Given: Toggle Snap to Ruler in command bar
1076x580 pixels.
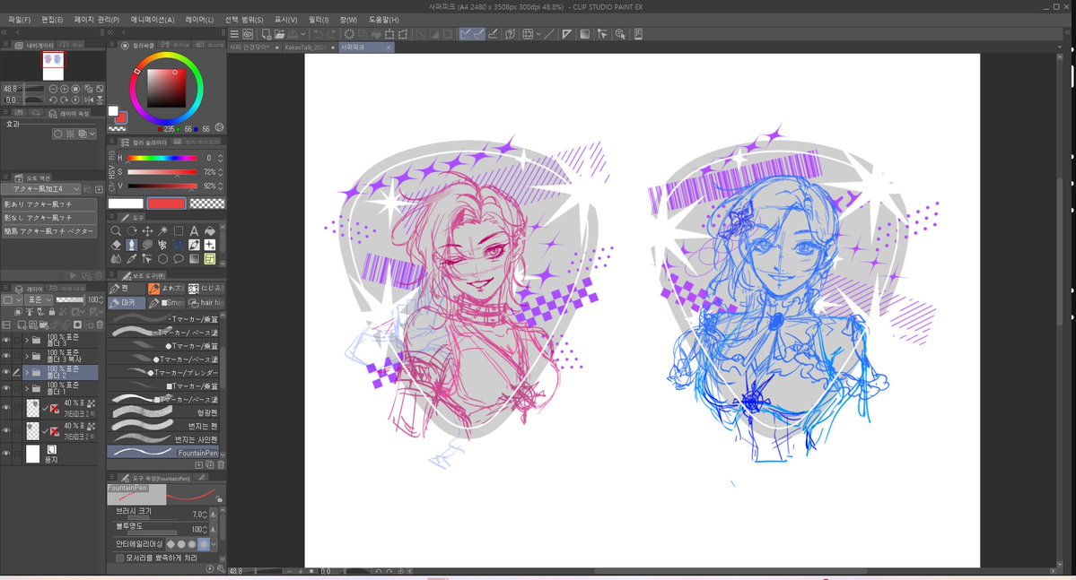Looking at the screenshot, I should click(x=465, y=33).
